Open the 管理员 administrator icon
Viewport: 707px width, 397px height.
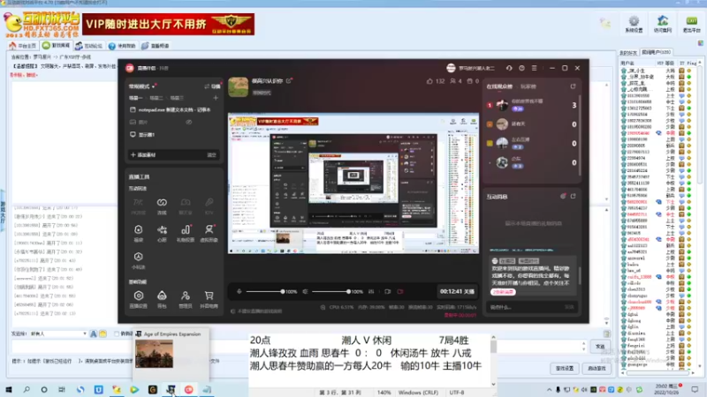(x=186, y=296)
